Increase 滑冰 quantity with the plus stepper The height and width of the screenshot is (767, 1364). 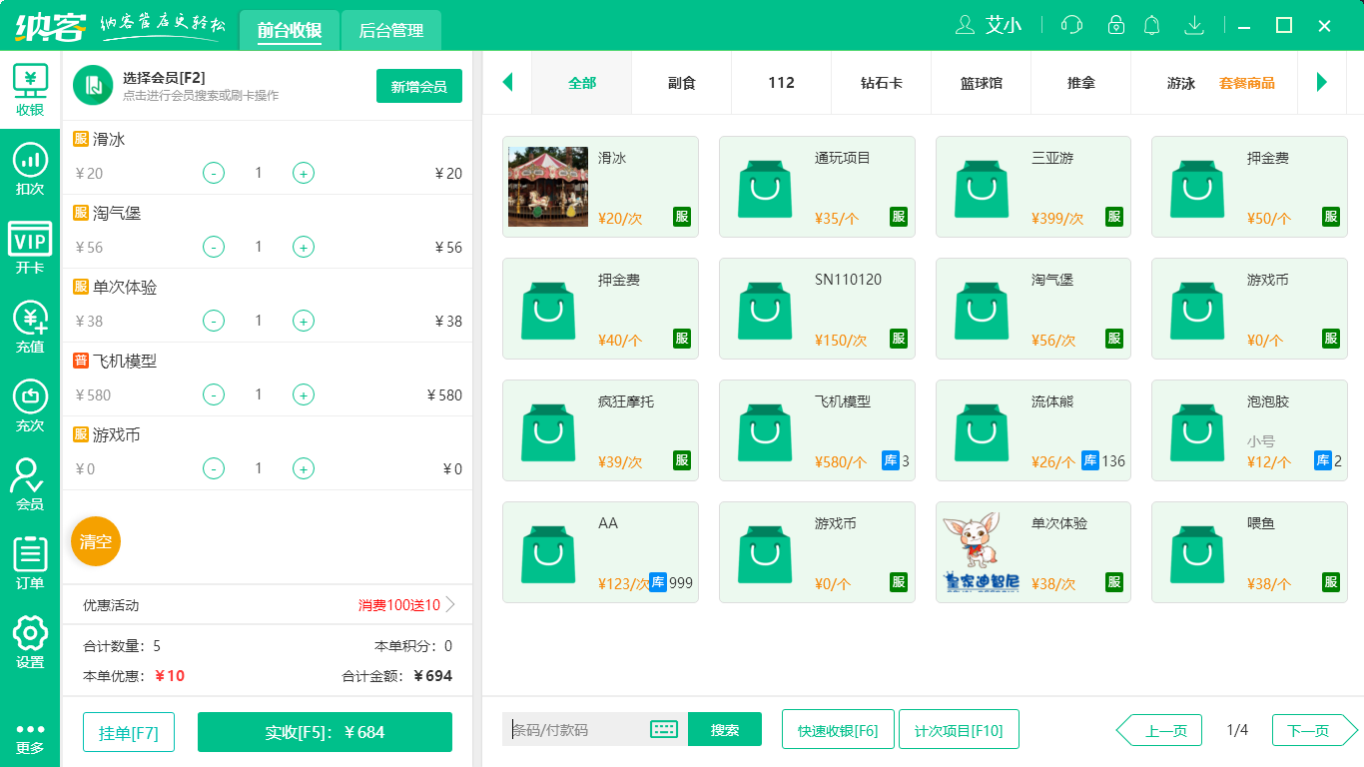303,173
